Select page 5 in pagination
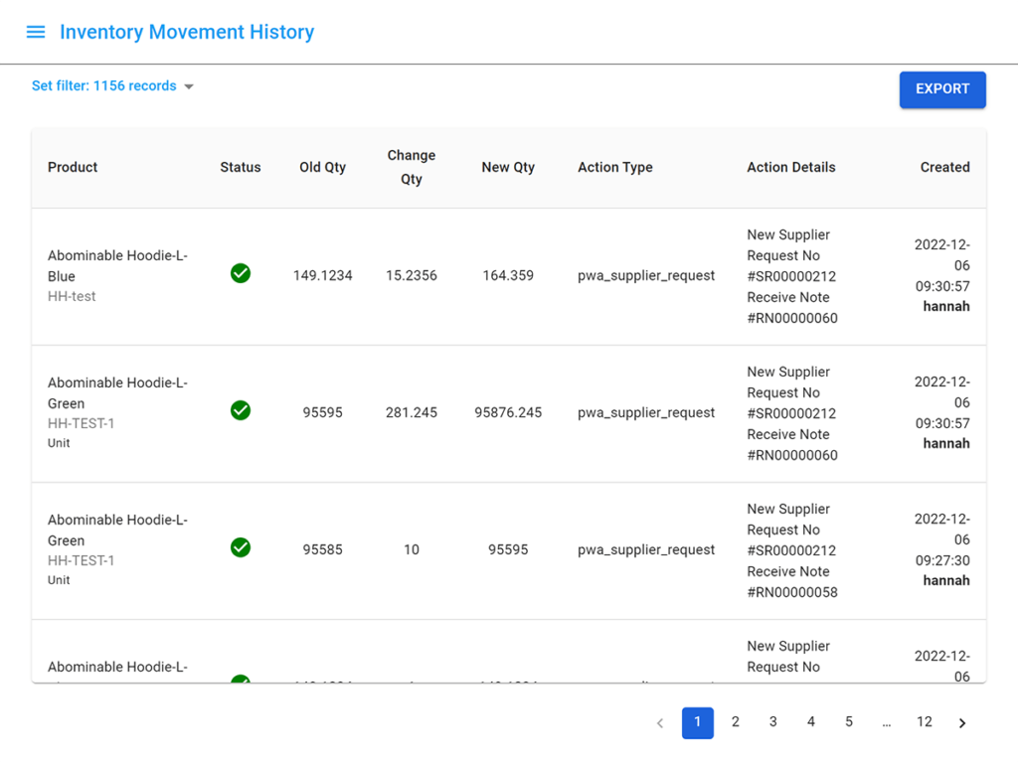 click(x=848, y=722)
